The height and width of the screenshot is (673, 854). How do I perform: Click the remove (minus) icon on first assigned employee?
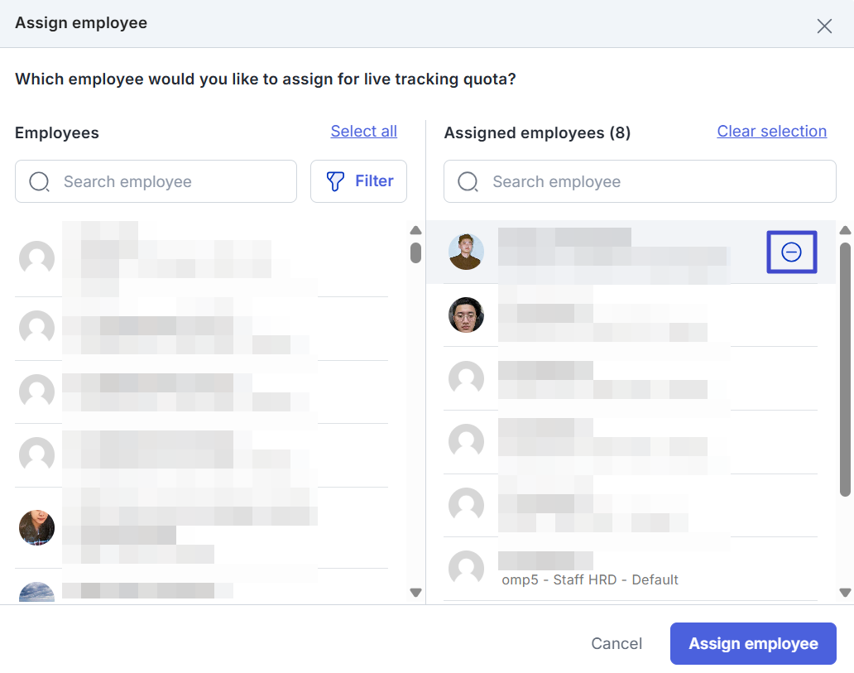(x=791, y=252)
